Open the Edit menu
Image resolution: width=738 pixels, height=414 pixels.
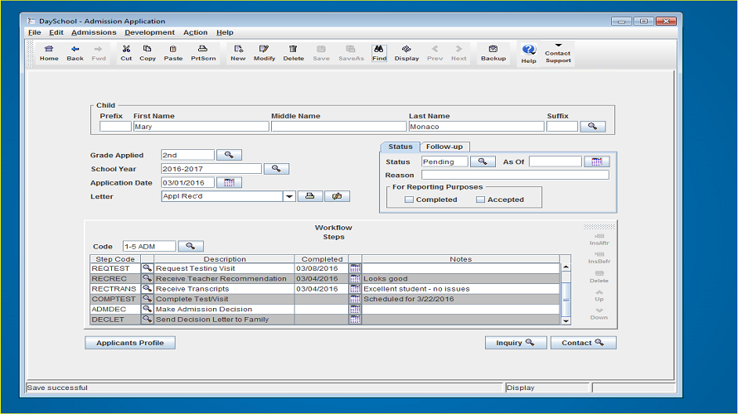pos(56,32)
